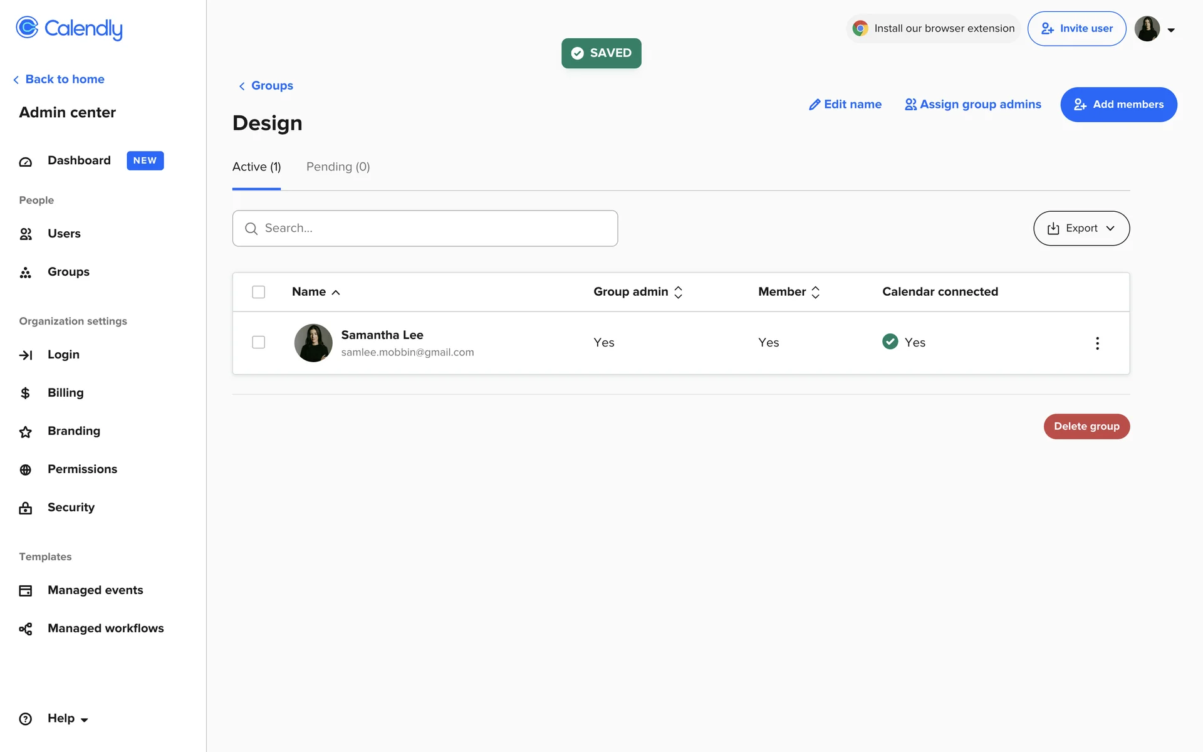Image resolution: width=1203 pixels, height=752 pixels.
Task: Click the Assign group admins link
Action: (x=973, y=105)
